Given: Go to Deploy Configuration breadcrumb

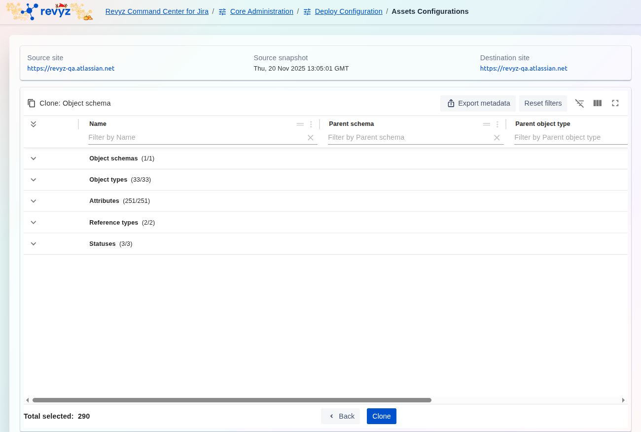Looking at the screenshot, I should pos(348,11).
